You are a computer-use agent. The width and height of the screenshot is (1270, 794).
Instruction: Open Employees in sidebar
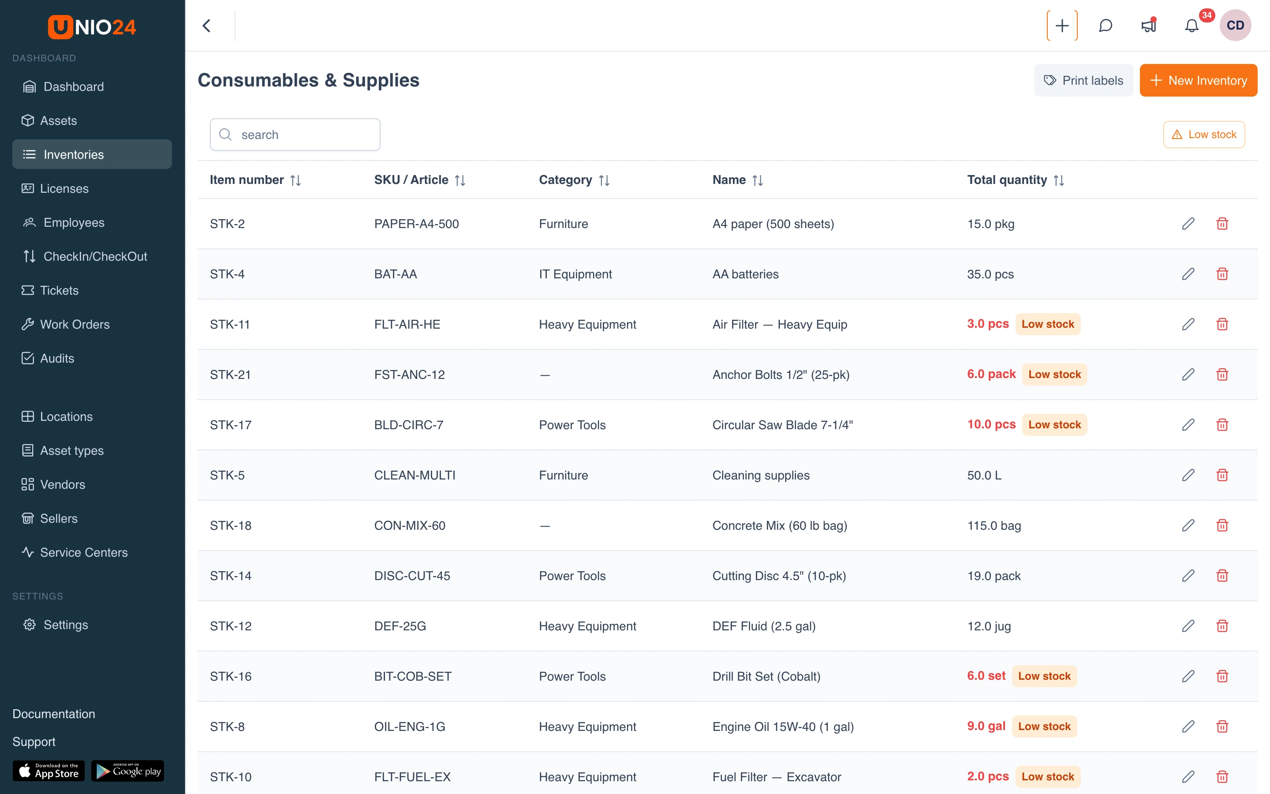[92, 222]
